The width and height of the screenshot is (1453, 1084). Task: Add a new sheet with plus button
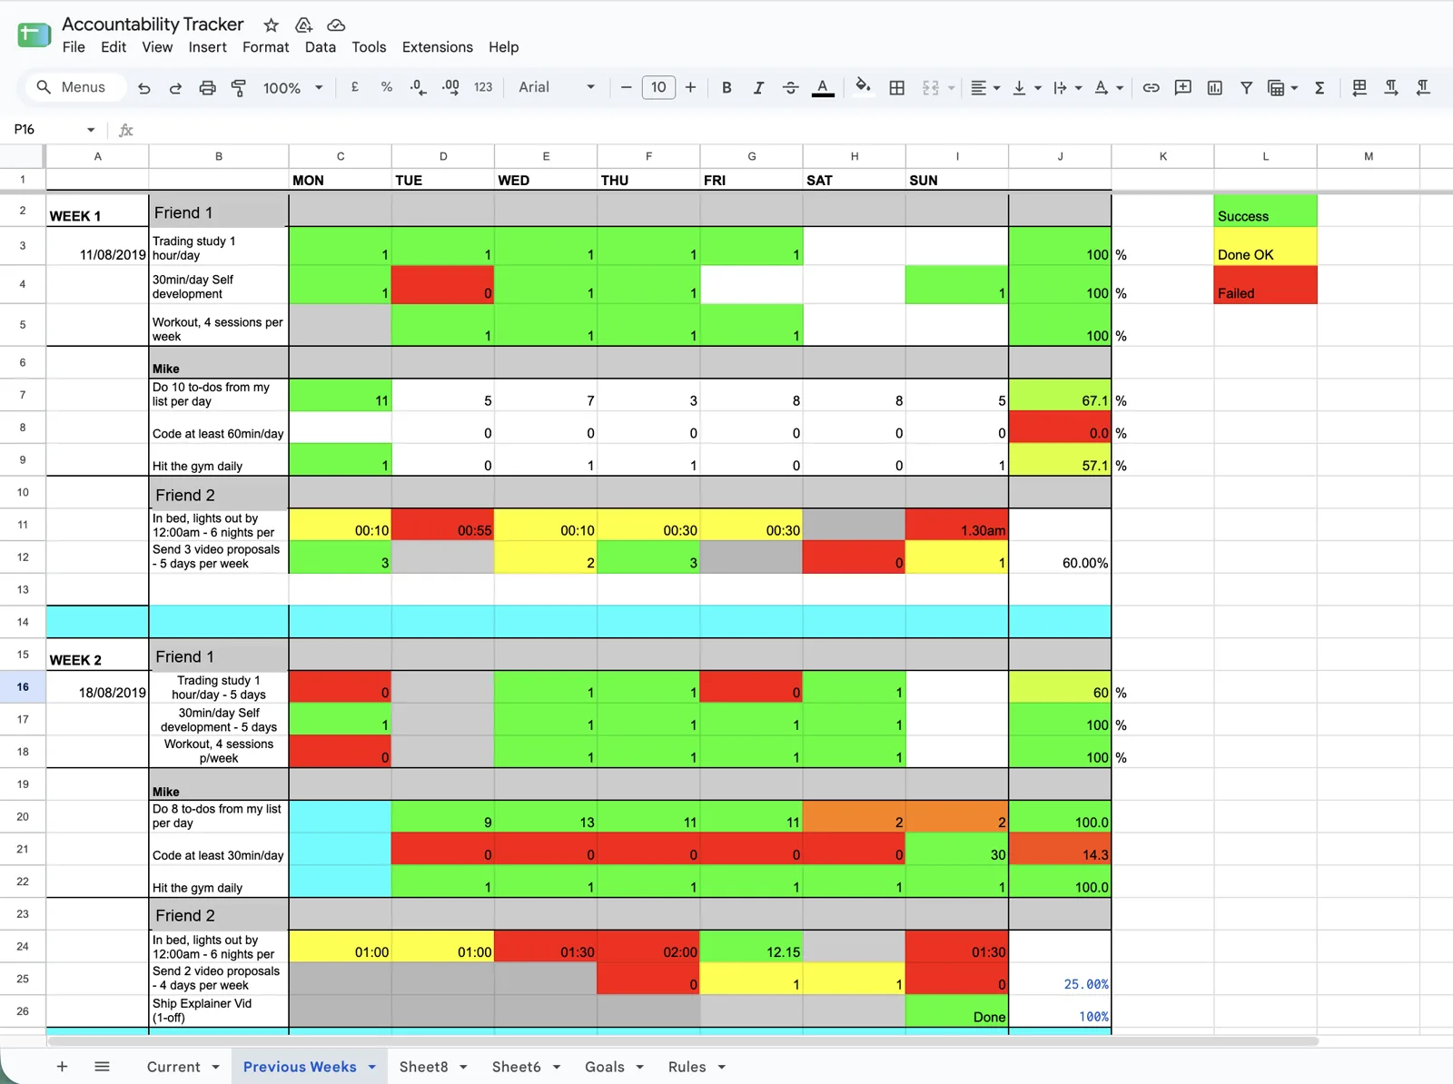[x=62, y=1067]
